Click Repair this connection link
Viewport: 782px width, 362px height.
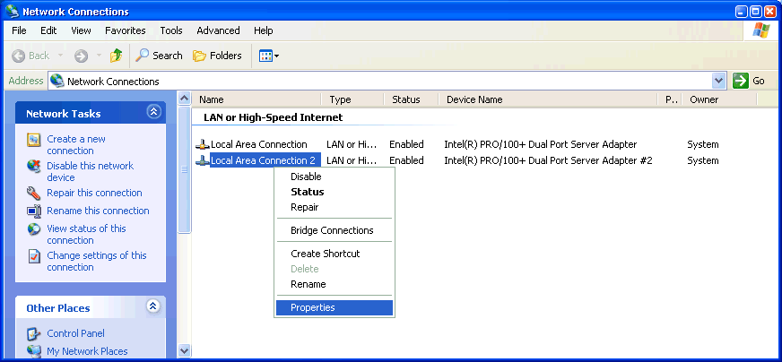tap(94, 193)
